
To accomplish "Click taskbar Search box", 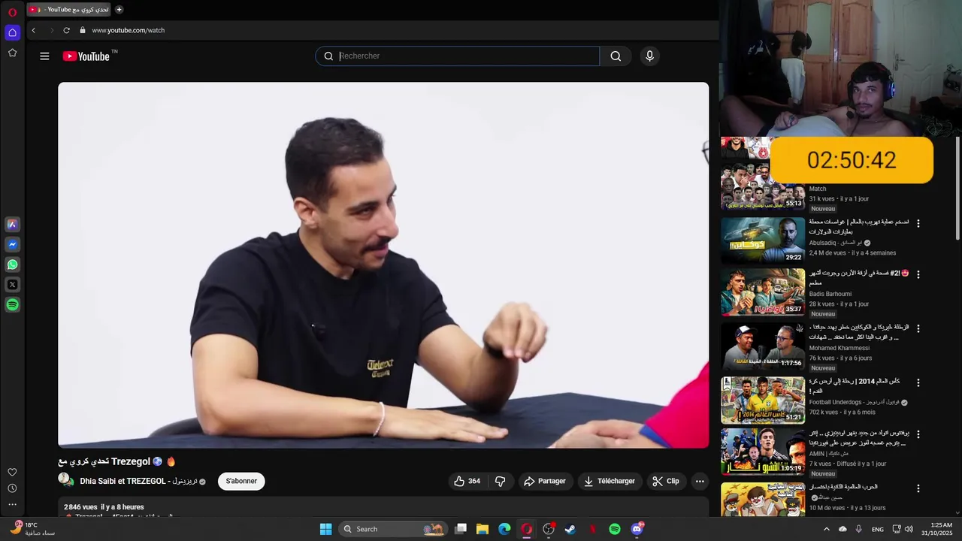I will [393, 529].
